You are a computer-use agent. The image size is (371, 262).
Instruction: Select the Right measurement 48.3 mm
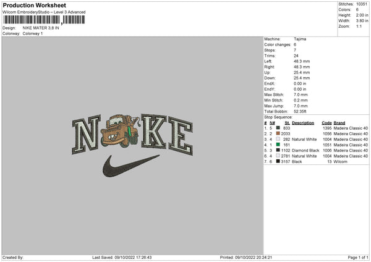coord(302,67)
